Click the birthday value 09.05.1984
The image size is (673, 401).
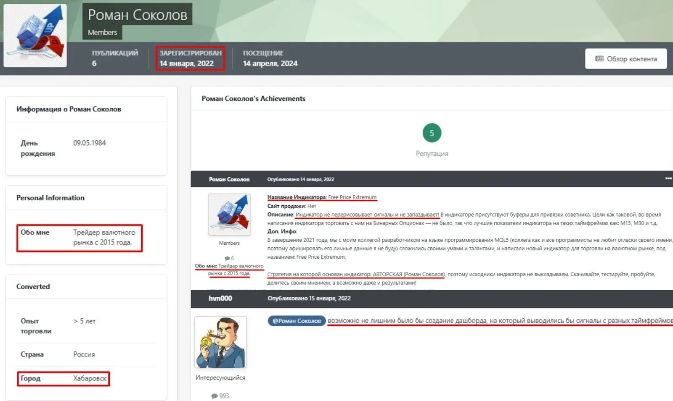(x=89, y=143)
